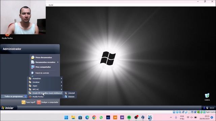Click VirtualBox guest additions tray icon
The width and height of the screenshot is (216, 121).
coord(207,108)
